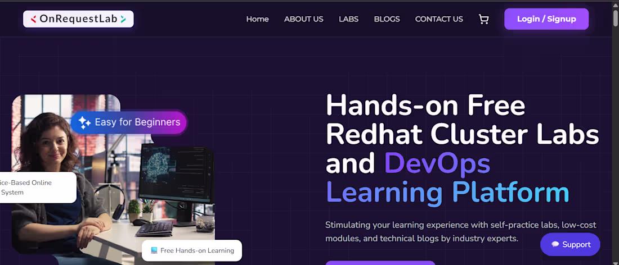Viewport: 619px width, 265px height.
Task: Open the Support chat button
Action: point(570,245)
